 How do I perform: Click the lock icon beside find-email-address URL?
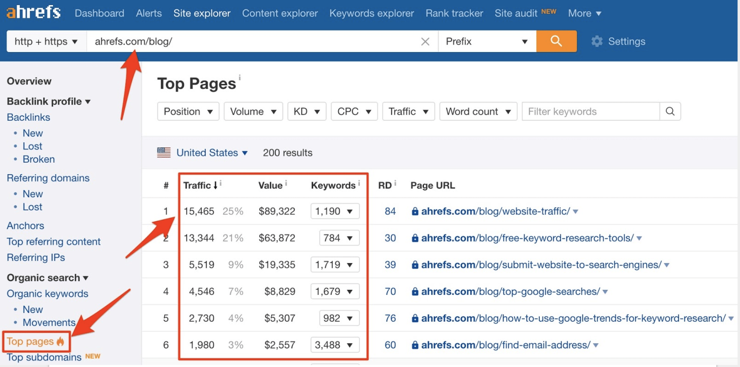(415, 345)
